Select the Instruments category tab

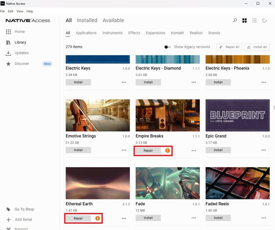tap(112, 33)
